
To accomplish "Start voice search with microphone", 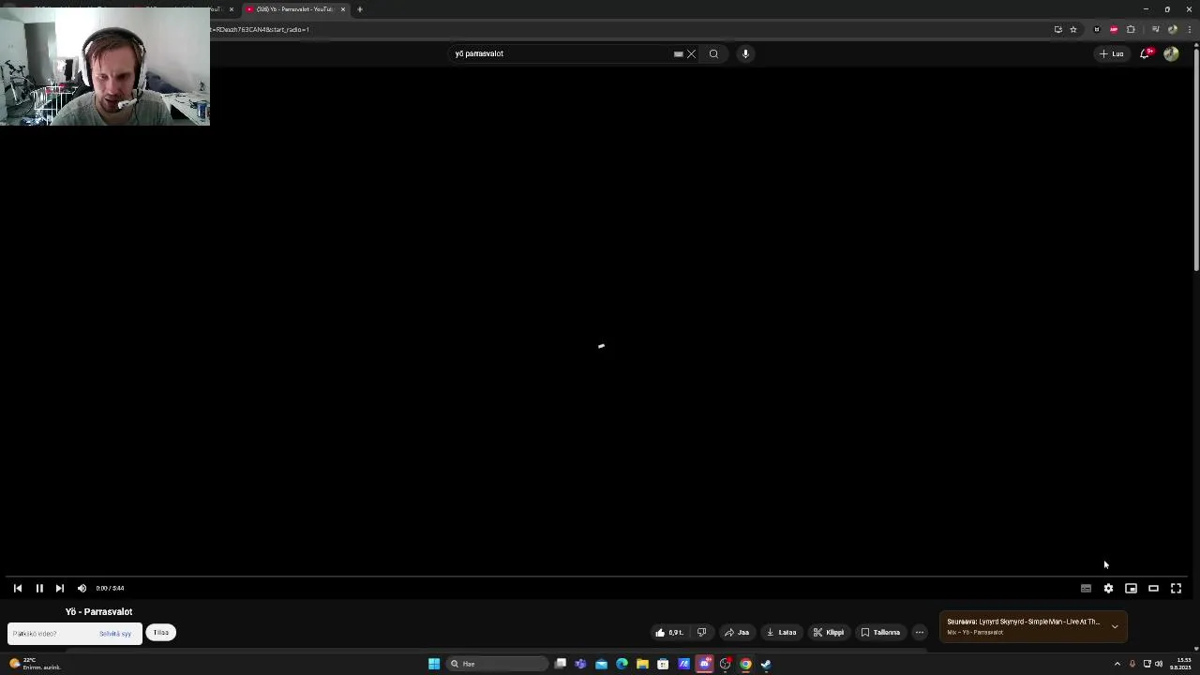I will click(745, 53).
